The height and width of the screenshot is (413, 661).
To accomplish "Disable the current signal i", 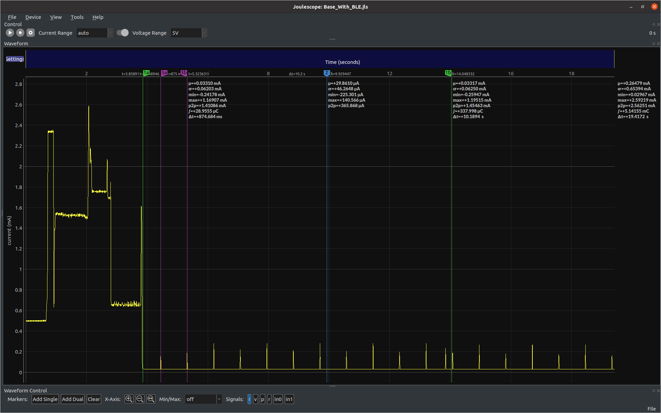I will pyautogui.click(x=250, y=399).
